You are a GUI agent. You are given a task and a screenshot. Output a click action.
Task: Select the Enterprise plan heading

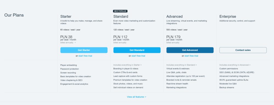click(x=228, y=17)
